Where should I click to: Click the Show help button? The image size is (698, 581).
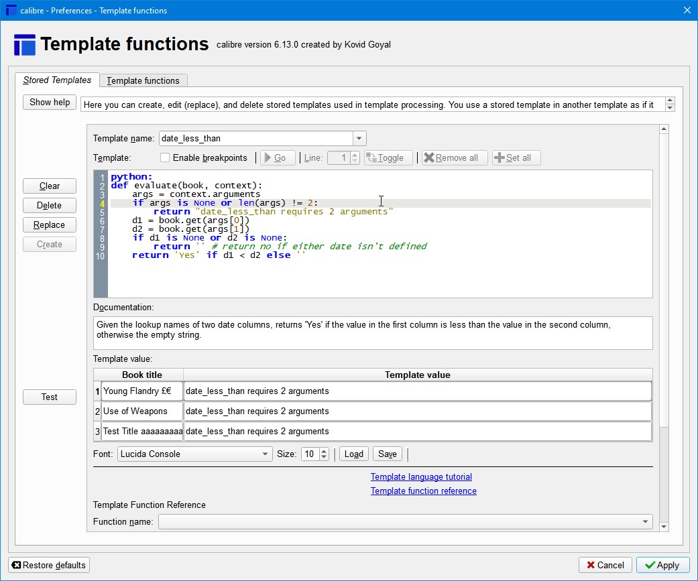[x=50, y=103]
